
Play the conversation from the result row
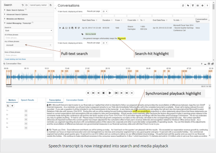pyautogui.click(x=60, y=28)
